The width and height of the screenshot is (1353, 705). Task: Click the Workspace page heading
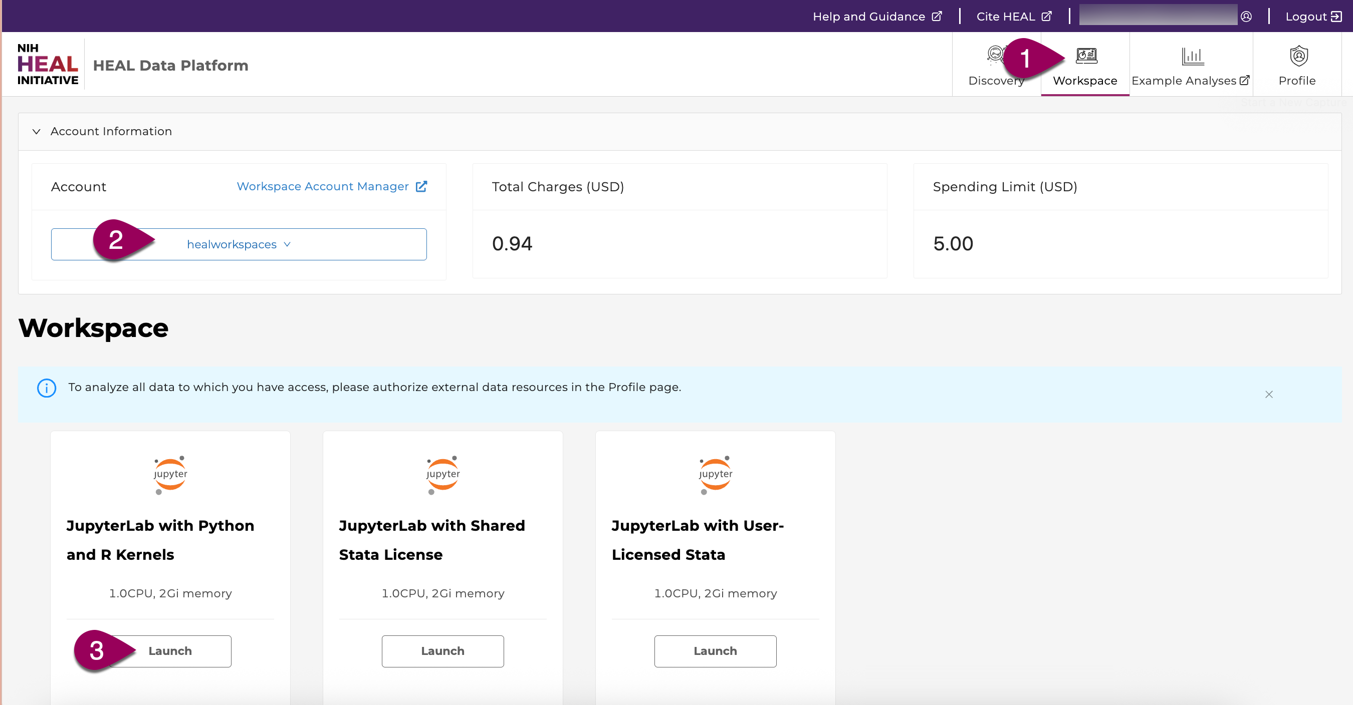(x=94, y=328)
